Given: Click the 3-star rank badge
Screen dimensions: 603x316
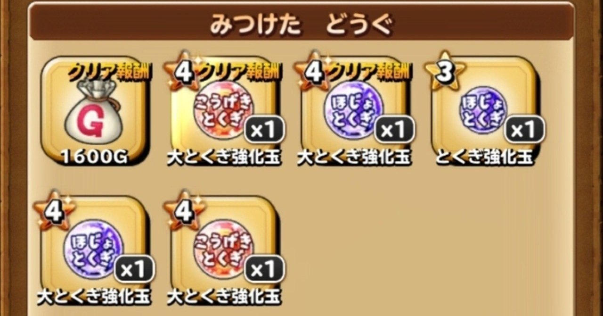Looking at the screenshot, I should tap(444, 71).
